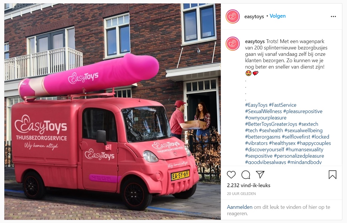The image size is (347, 223).
Task: Open the #SexualWellness hashtag
Action: coord(263,111)
